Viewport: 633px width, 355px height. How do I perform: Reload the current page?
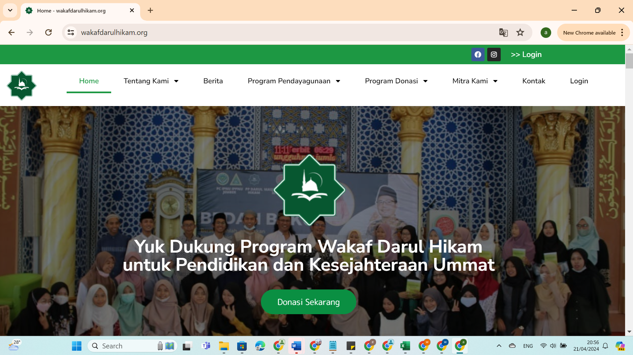pyautogui.click(x=48, y=33)
